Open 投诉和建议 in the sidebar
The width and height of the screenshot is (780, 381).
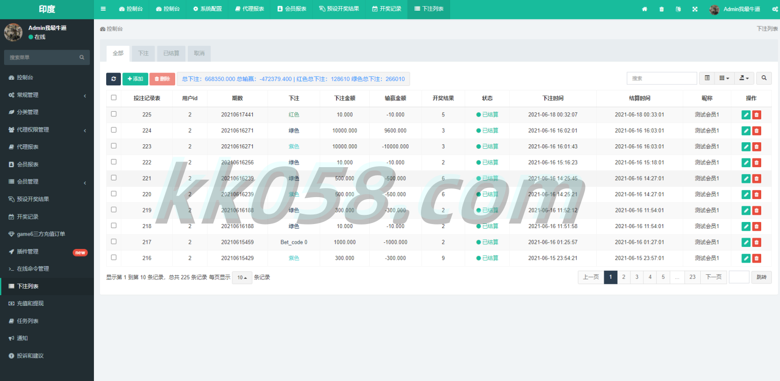47,356
